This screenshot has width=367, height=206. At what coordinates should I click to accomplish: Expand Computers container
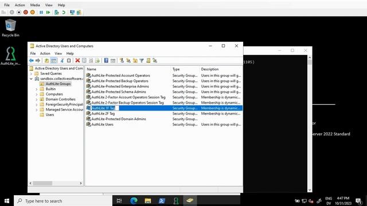click(37, 94)
